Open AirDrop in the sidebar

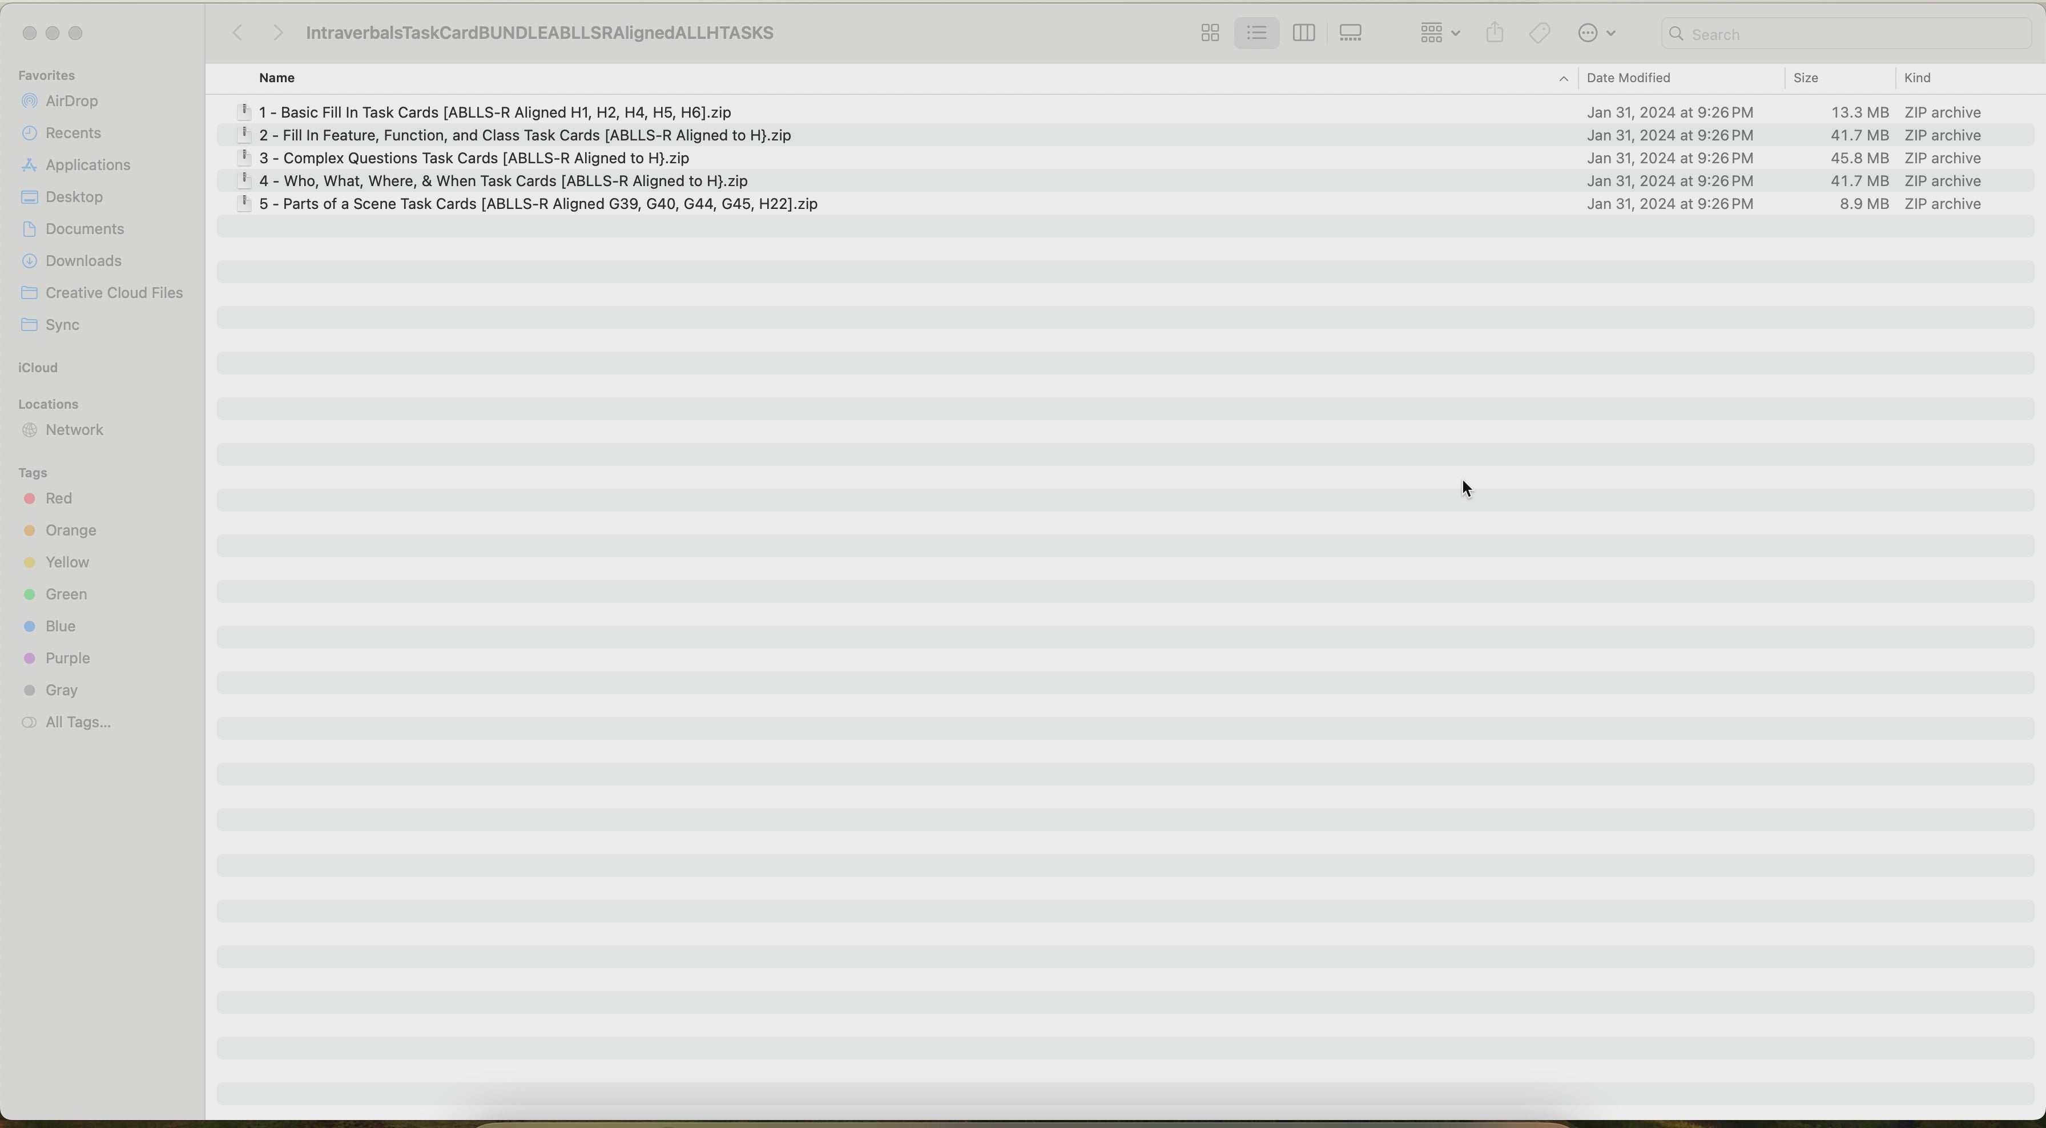click(x=71, y=102)
